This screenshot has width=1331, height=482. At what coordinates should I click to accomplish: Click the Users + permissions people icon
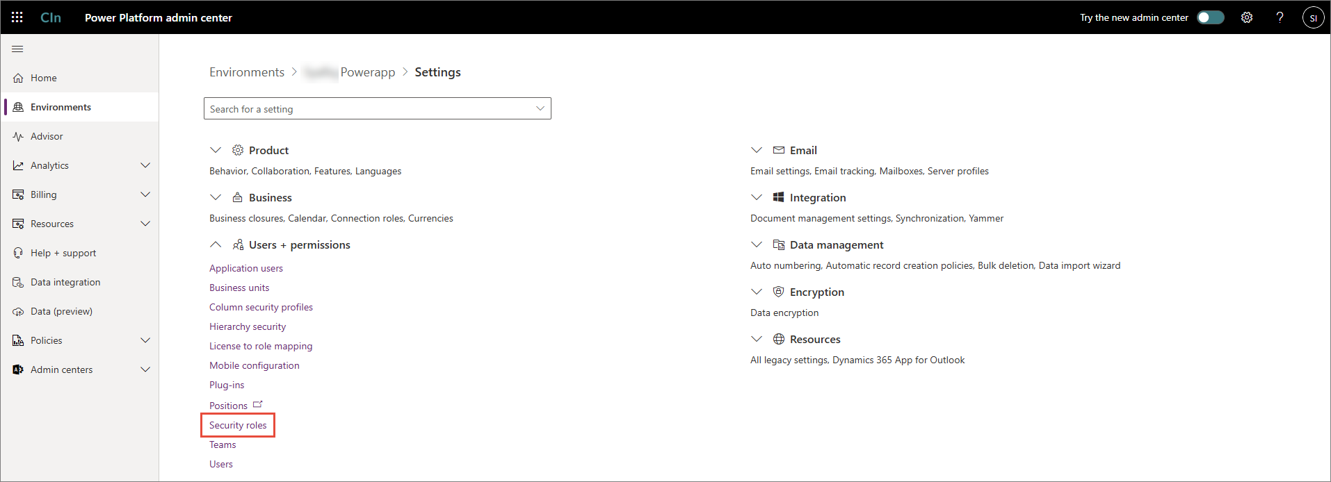pyautogui.click(x=238, y=244)
